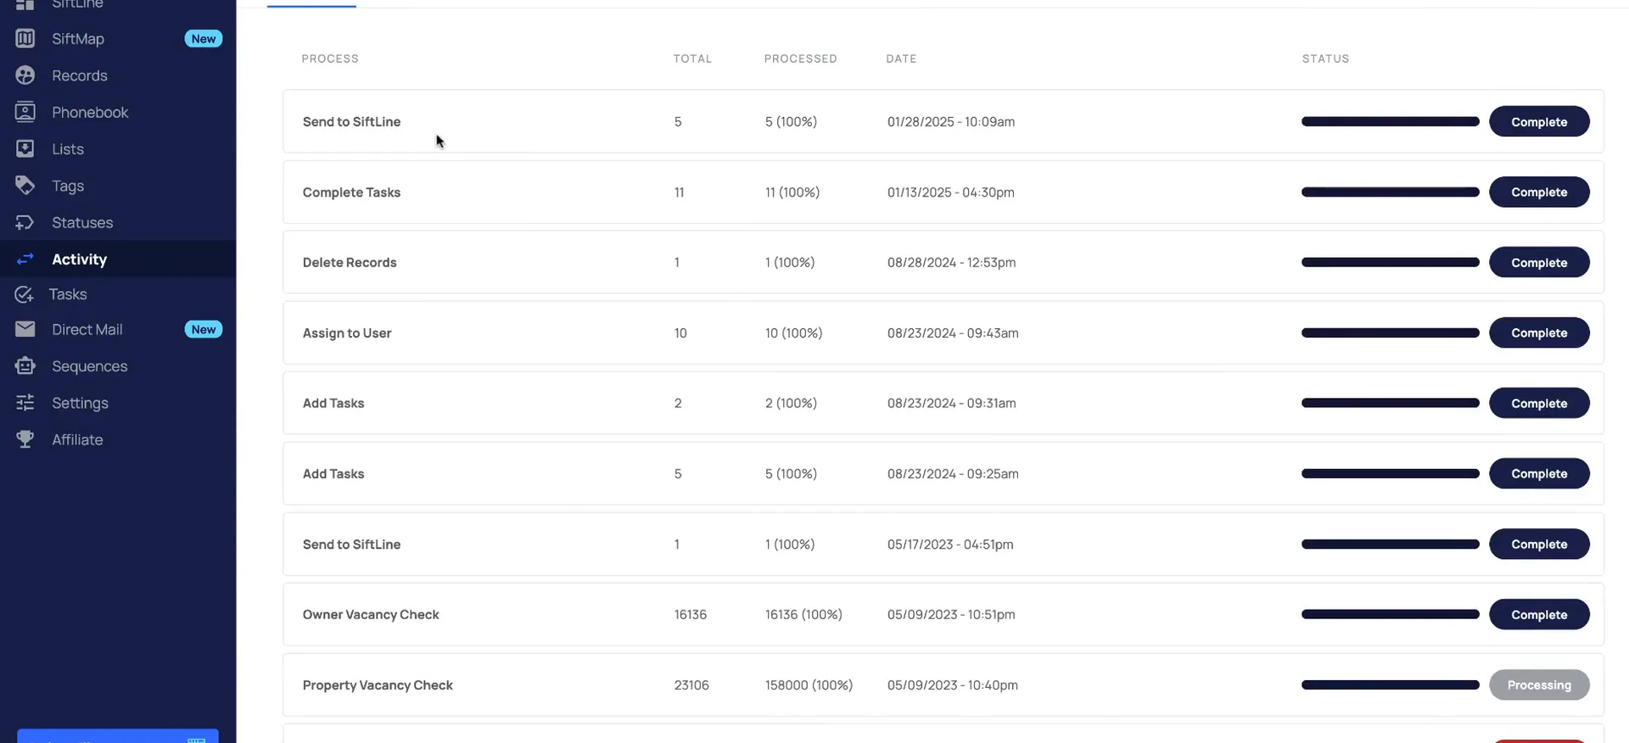1629x743 pixels.
Task: Click Complete button for Complete Tasks row
Action: [1539, 192]
